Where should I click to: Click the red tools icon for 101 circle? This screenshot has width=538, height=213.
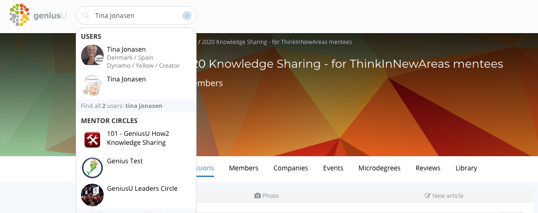click(x=92, y=139)
